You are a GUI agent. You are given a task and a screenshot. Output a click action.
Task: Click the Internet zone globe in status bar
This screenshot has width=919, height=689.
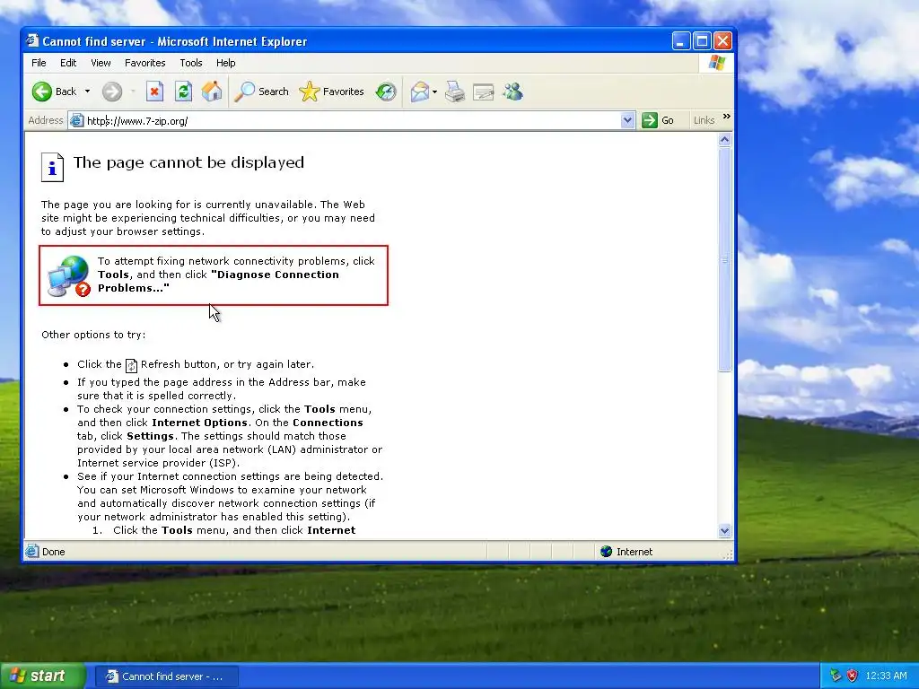point(607,552)
